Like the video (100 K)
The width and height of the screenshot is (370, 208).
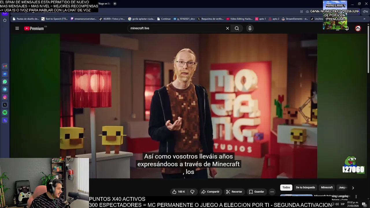coord(179,192)
